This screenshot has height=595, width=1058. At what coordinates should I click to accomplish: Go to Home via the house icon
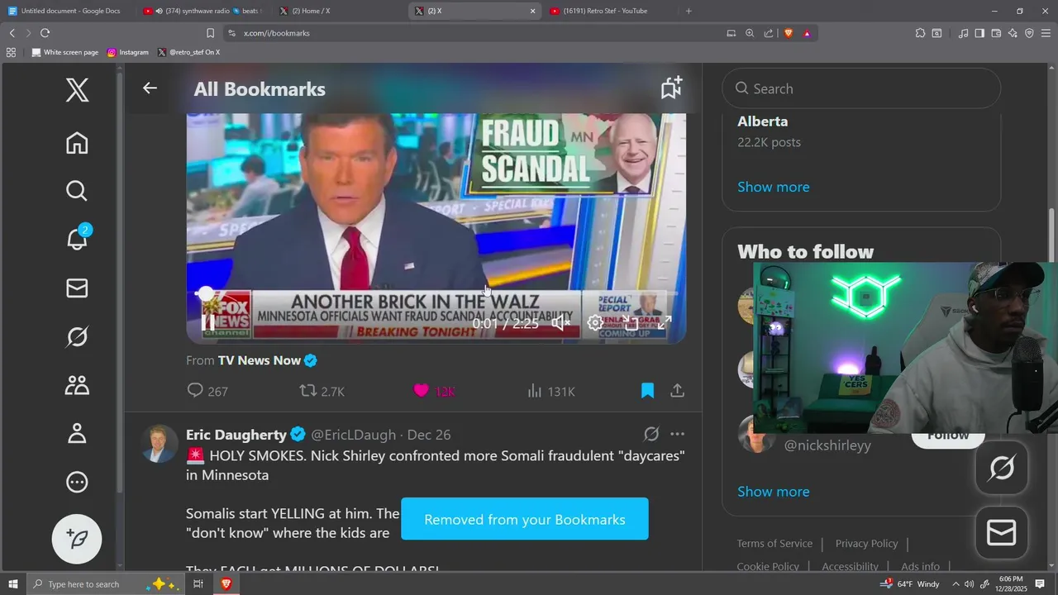click(x=77, y=143)
